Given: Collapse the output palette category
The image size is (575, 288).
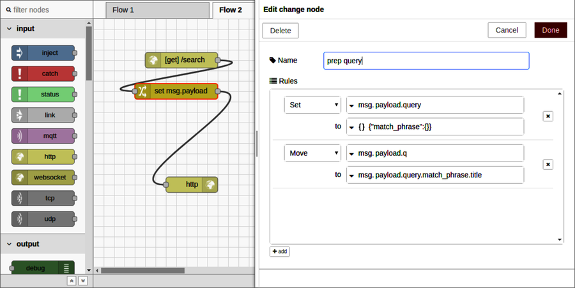Looking at the screenshot, I should pos(43,244).
